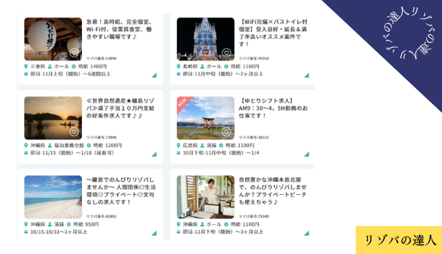Image resolution: width=442 pixels, height=254 pixels.
Task: Click wage coin icon beside 時給 950円
Action: [x=69, y=225]
